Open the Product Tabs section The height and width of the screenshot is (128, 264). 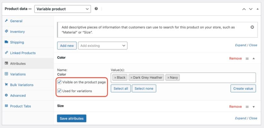pyautogui.click(x=21, y=106)
